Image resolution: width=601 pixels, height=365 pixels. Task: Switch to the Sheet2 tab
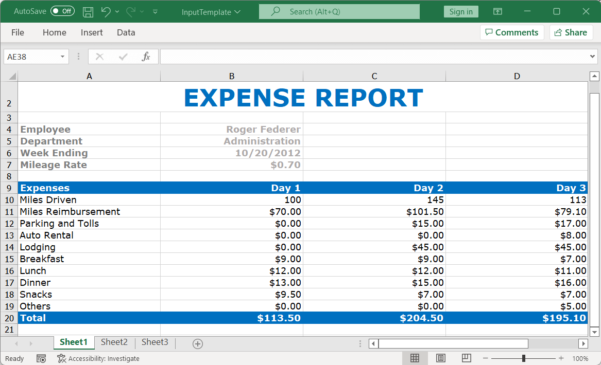click(x=114, y=342)
